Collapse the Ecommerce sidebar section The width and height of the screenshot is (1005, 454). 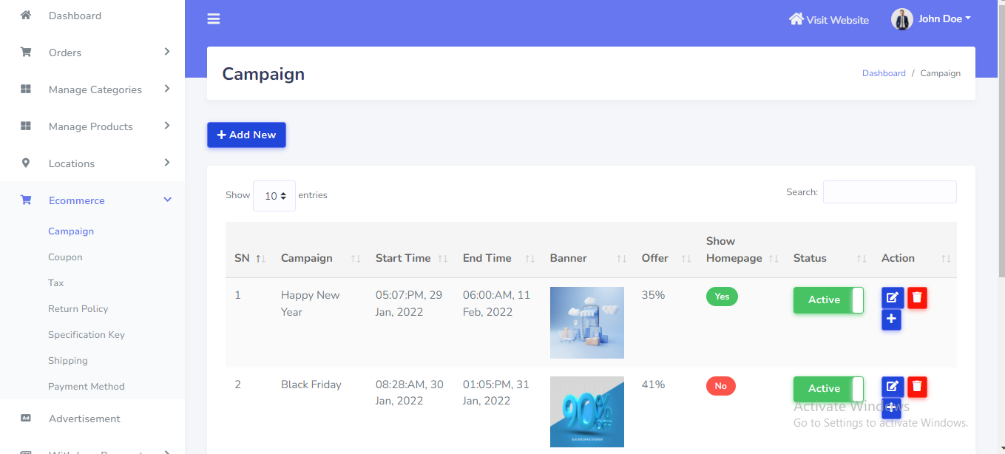pyautogui.click(x=166, y=200)
